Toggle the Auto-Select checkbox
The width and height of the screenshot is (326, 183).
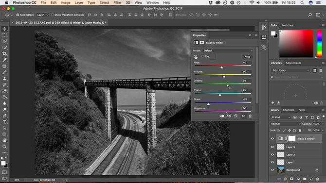18,15
